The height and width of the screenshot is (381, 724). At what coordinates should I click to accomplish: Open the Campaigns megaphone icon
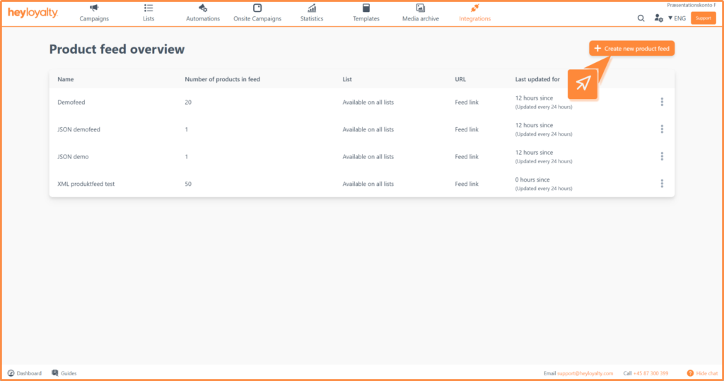94,8
